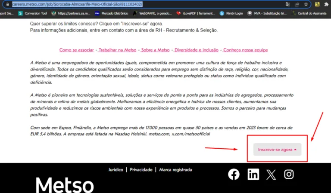Screen dimensions: 331x193
Task: Click the Metso logo in the footer
Action: point(65,184)
